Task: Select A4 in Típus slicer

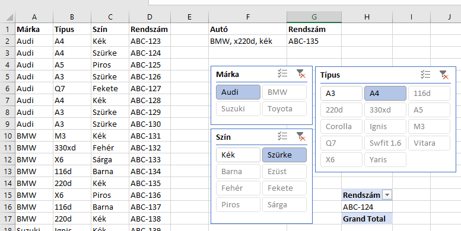Action: tap(385, 94)
